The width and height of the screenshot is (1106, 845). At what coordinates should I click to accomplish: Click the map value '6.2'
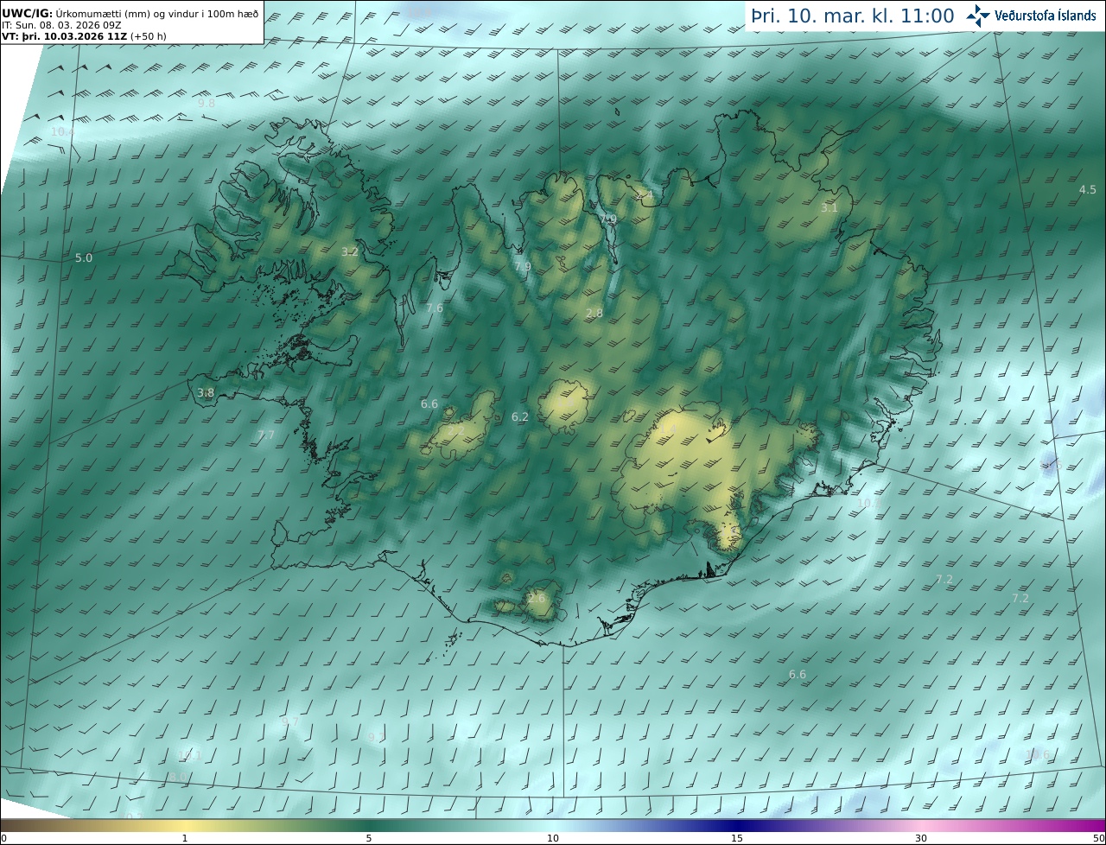[519, 416]
